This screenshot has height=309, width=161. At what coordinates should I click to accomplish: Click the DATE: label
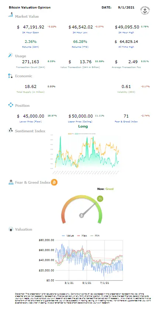pyautogui.click(x=106, y=7)
